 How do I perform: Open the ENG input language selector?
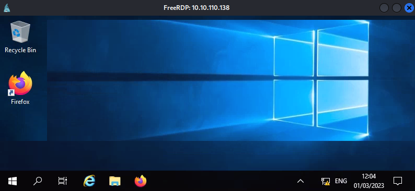[x=341, y=181]
